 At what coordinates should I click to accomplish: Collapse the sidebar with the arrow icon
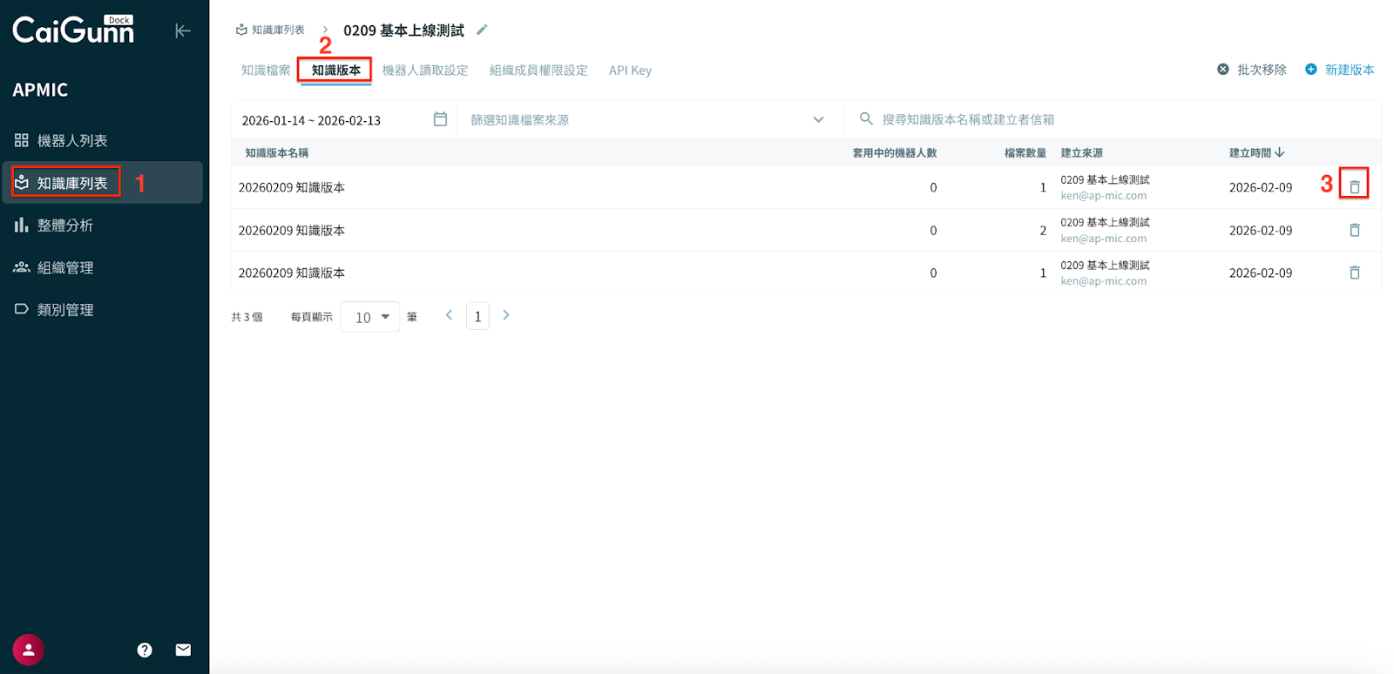182,31
